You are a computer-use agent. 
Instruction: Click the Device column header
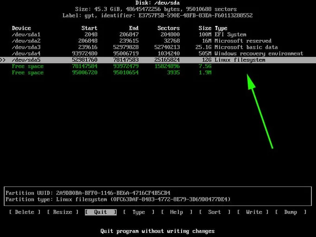pos(21,28)
